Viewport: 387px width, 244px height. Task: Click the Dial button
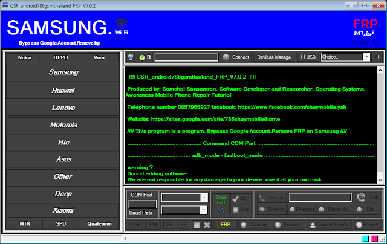click(368, 209)
